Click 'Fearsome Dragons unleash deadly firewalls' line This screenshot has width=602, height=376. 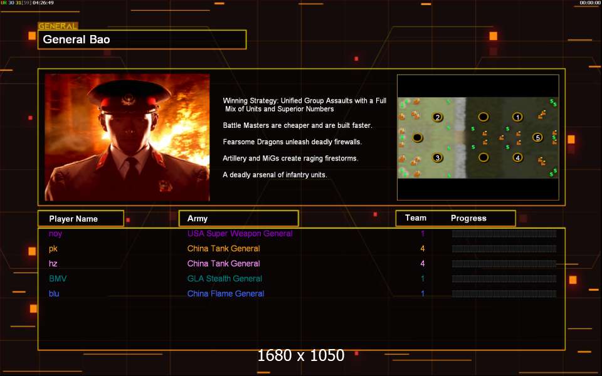coord(292,142)
